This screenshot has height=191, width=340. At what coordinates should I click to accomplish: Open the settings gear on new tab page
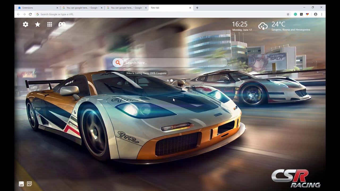pos(25,24)
